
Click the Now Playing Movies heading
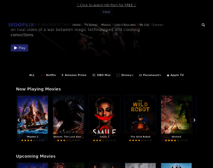click(38, 89)
